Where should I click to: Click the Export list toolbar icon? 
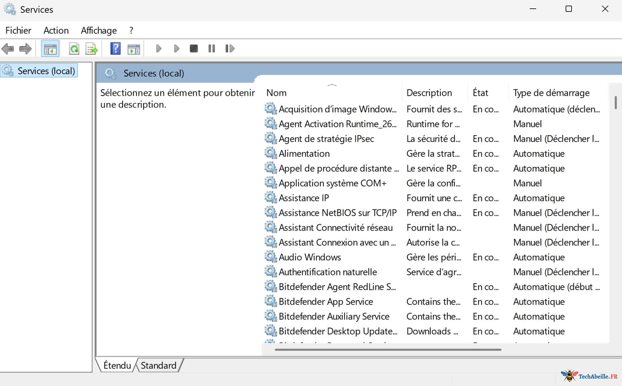pos(92,49)
